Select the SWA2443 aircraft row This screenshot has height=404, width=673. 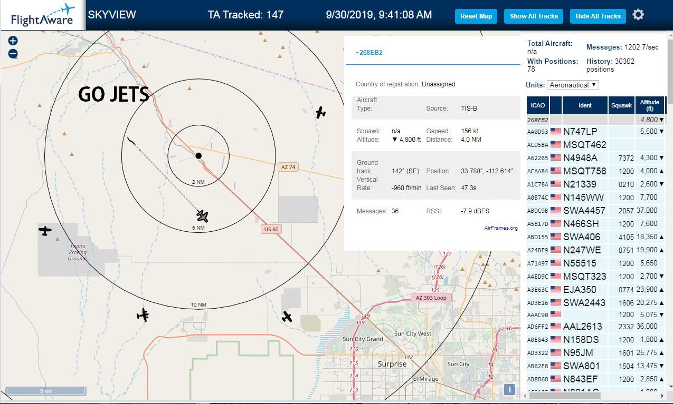tap(596, 303)
